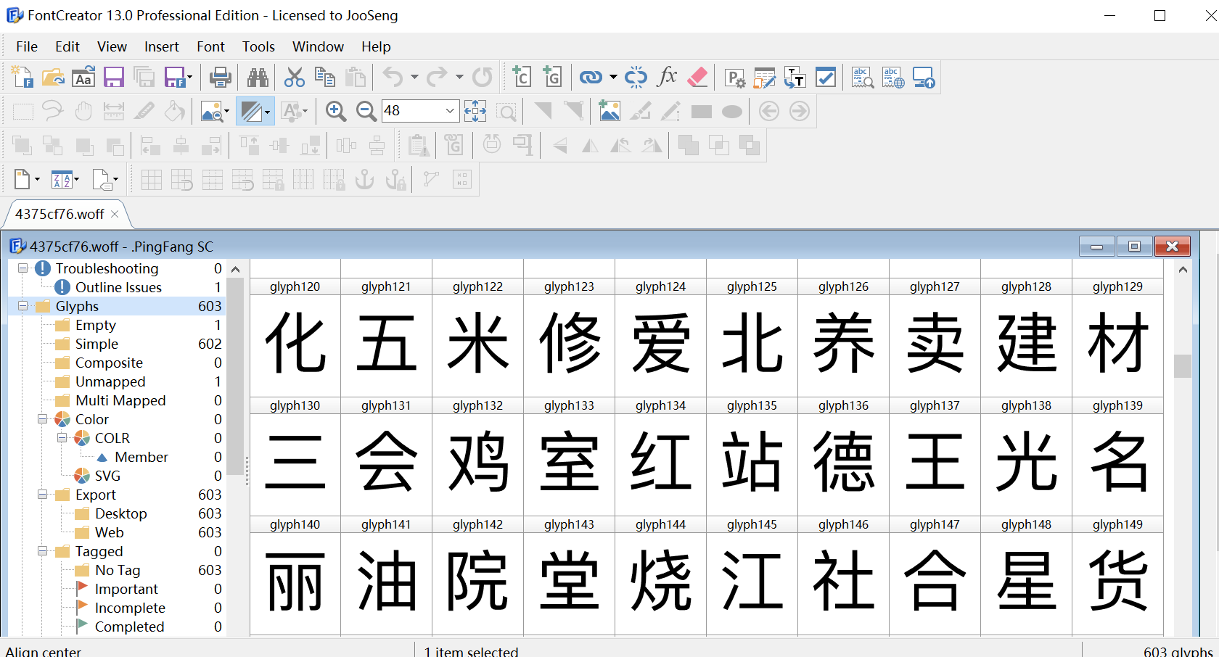
Task: Open the fx glyph transformer
Action: 667,77
